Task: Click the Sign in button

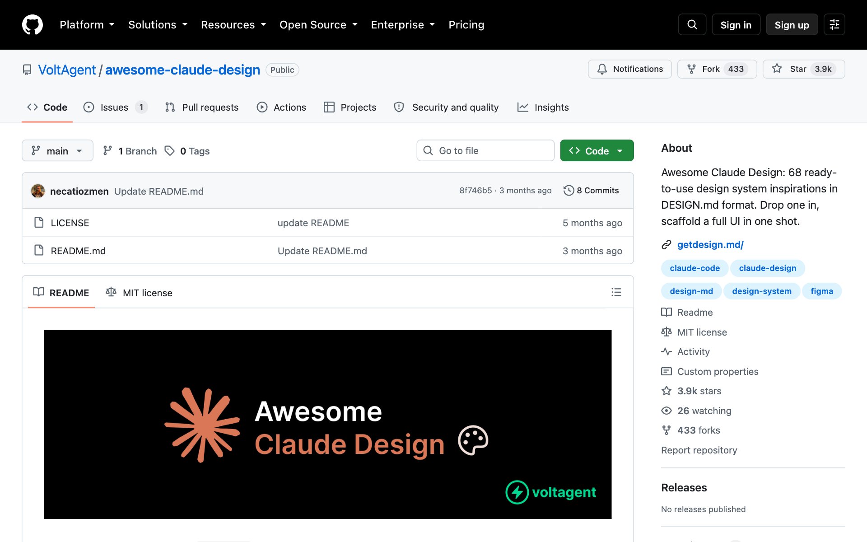Action: click(736, 24)
